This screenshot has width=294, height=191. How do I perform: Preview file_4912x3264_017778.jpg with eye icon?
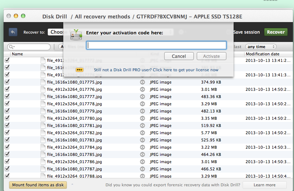pos(142,104)
